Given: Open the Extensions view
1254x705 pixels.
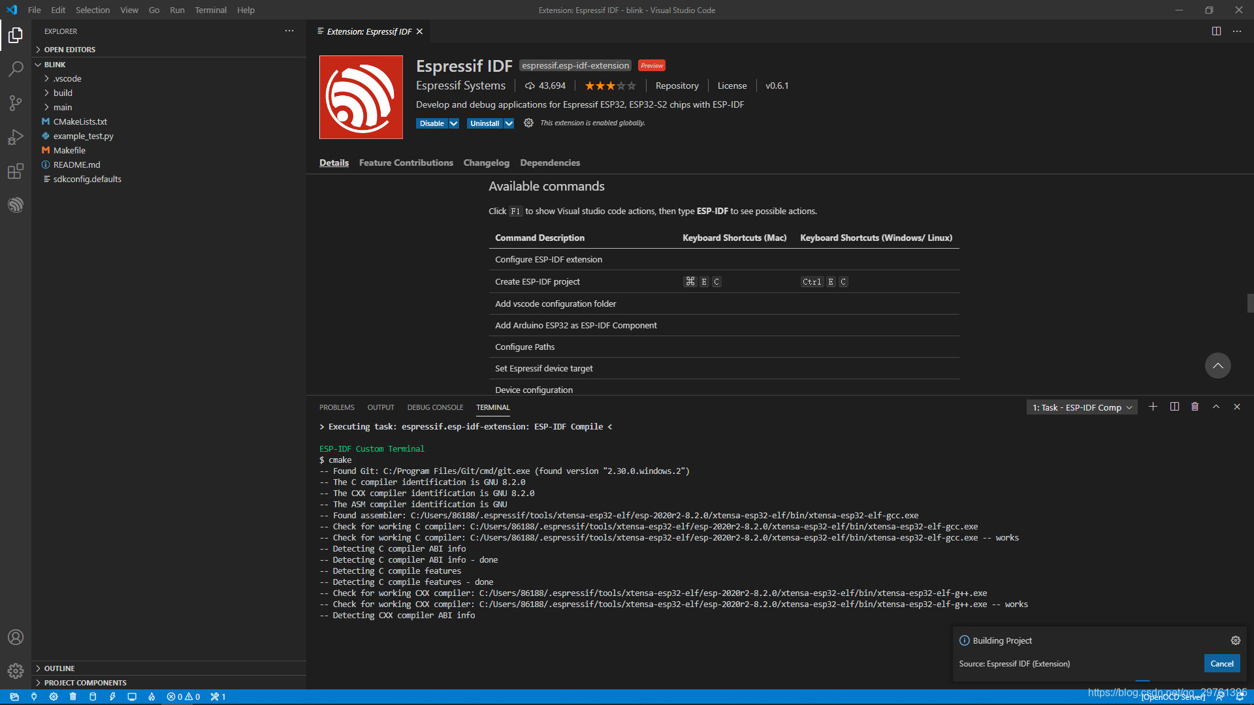Looking at the screenshot, I should click(16, 171).
